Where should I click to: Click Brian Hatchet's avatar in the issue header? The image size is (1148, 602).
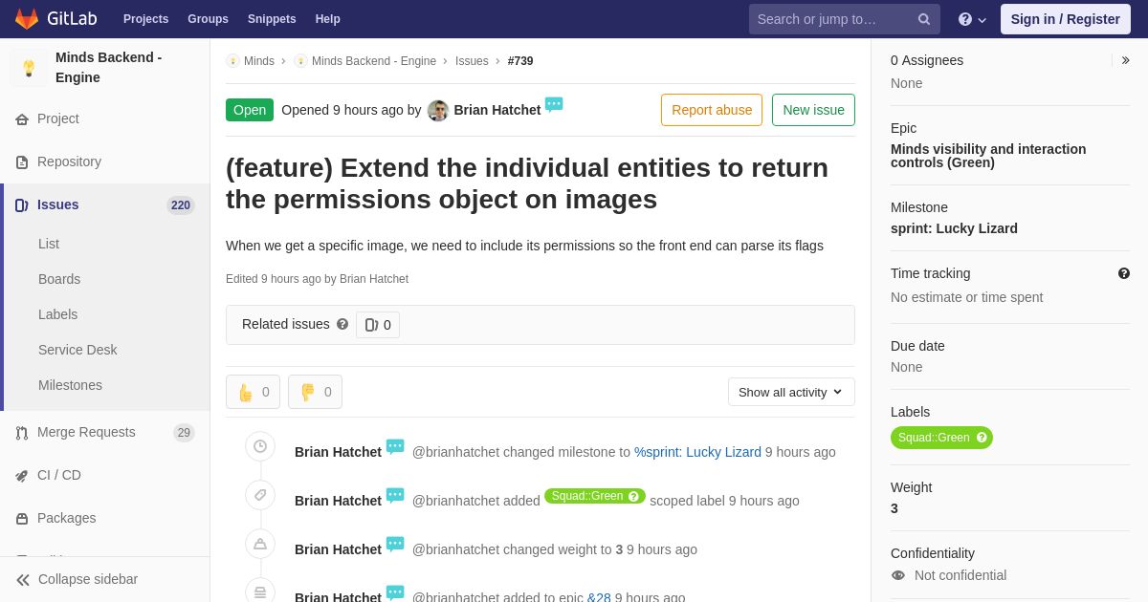438,110
